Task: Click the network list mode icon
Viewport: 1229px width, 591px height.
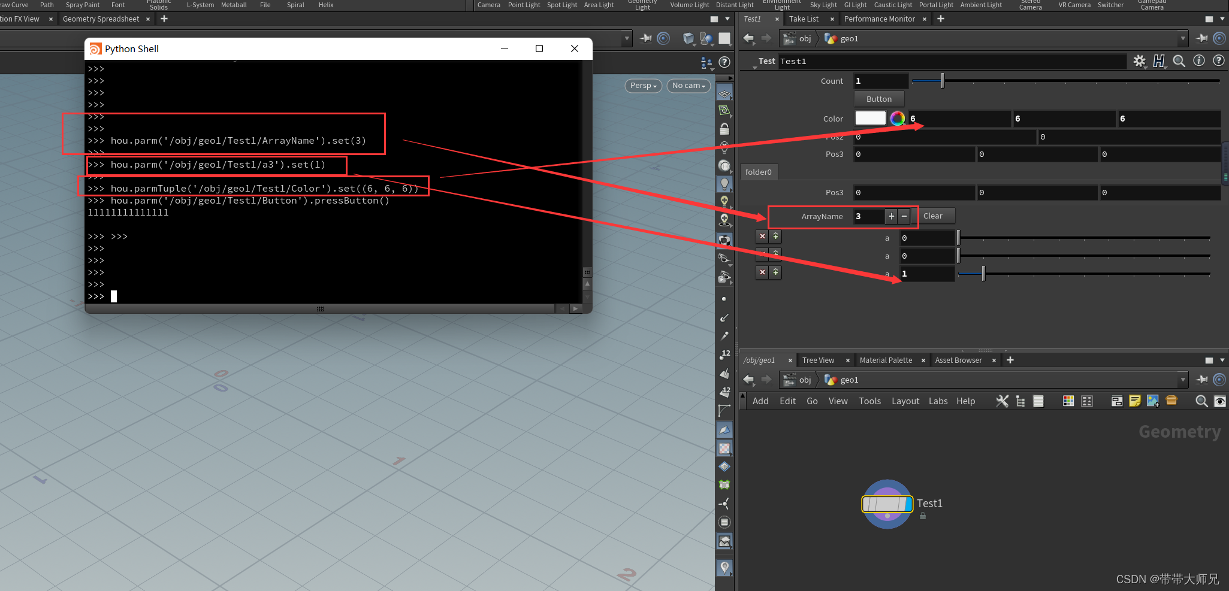Action: (1038, 401)
